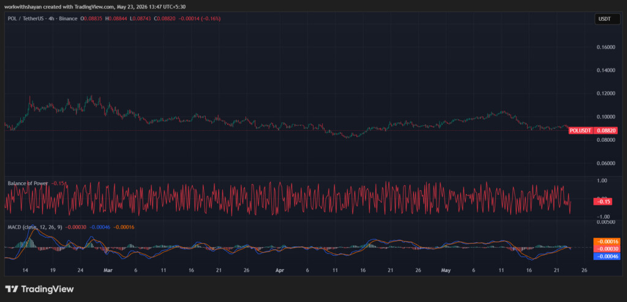Click the Balance of Power indicator title

[x=28, y=183]
